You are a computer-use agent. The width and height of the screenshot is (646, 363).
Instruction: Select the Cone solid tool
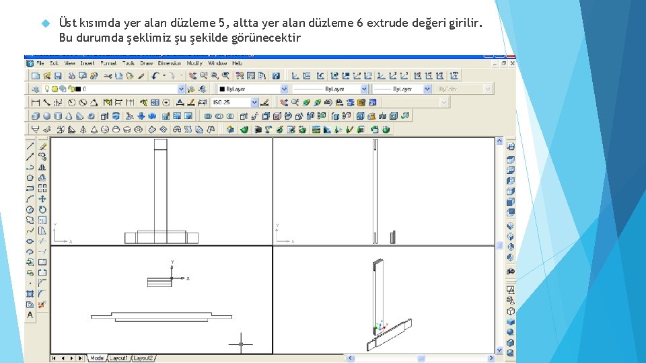[x=69, y=116]
